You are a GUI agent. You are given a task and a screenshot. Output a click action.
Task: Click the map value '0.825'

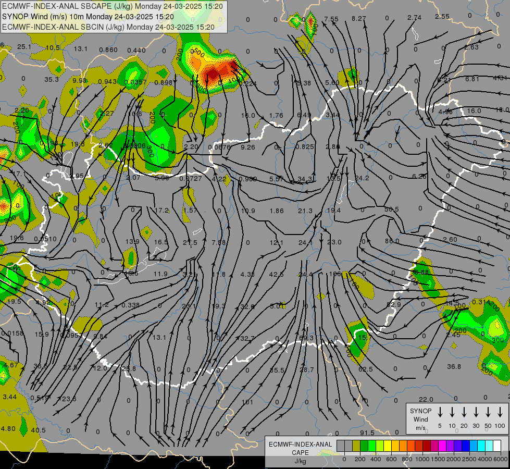[304, 147]
